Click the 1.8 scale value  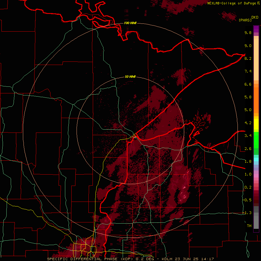point(248,162)
